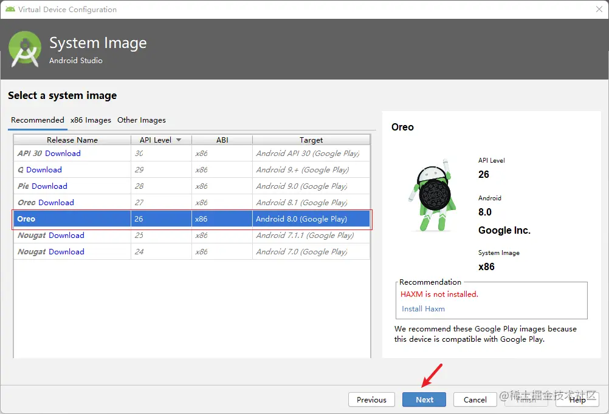This screenshot has width=609, height=414.
Task: Click API level 24 cell
Action: [161, 251]
